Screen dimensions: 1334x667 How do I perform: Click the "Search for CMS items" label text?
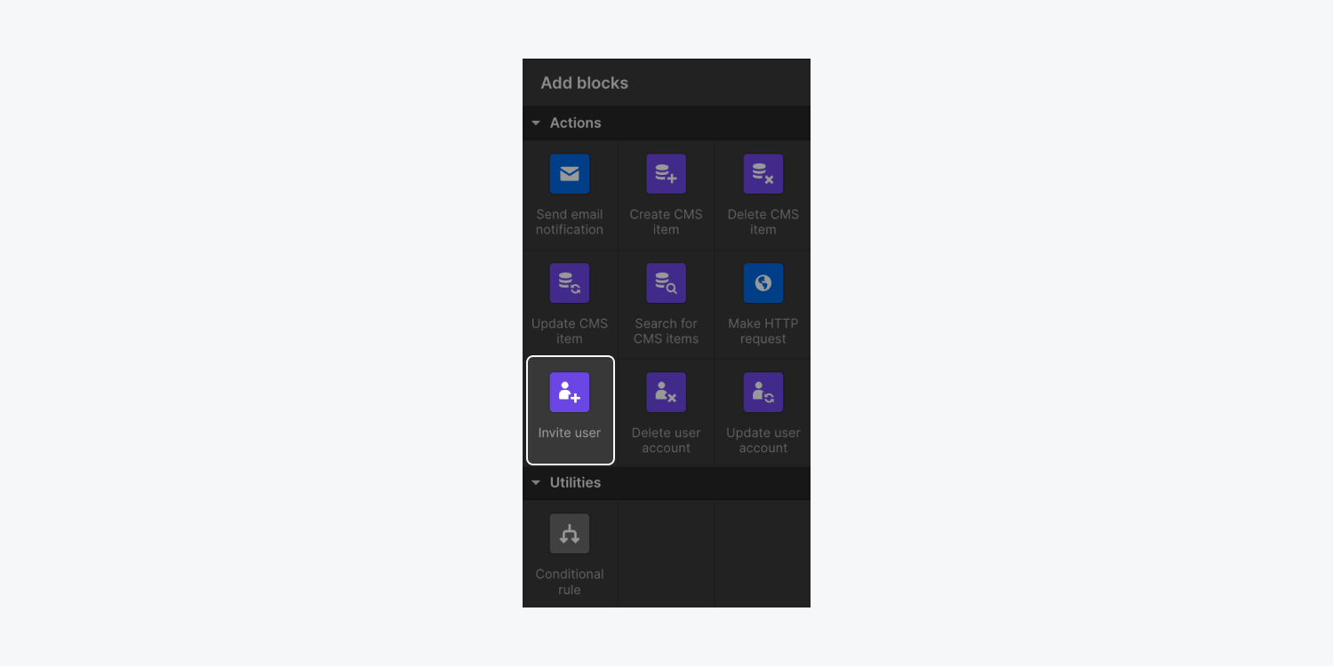pos(667,331)
